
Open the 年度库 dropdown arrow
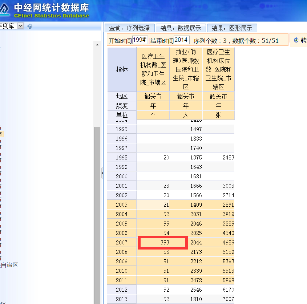[21, 26]
